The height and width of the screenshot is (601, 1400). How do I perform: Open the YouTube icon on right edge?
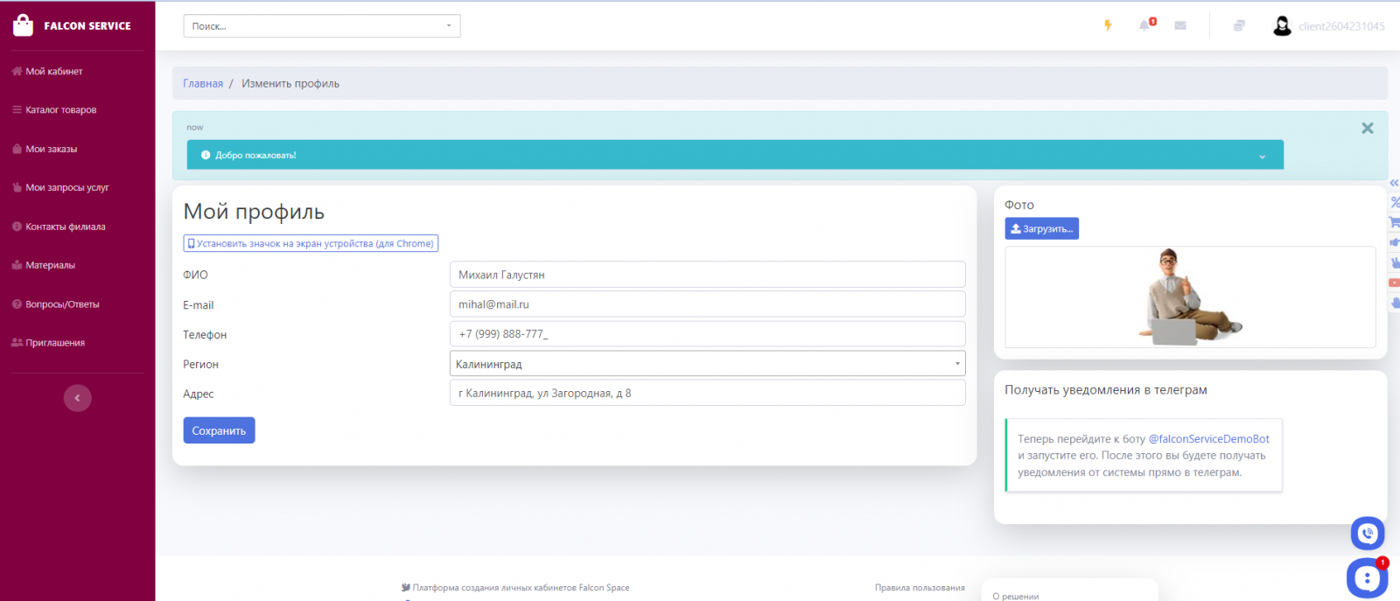pos(1395,283)
